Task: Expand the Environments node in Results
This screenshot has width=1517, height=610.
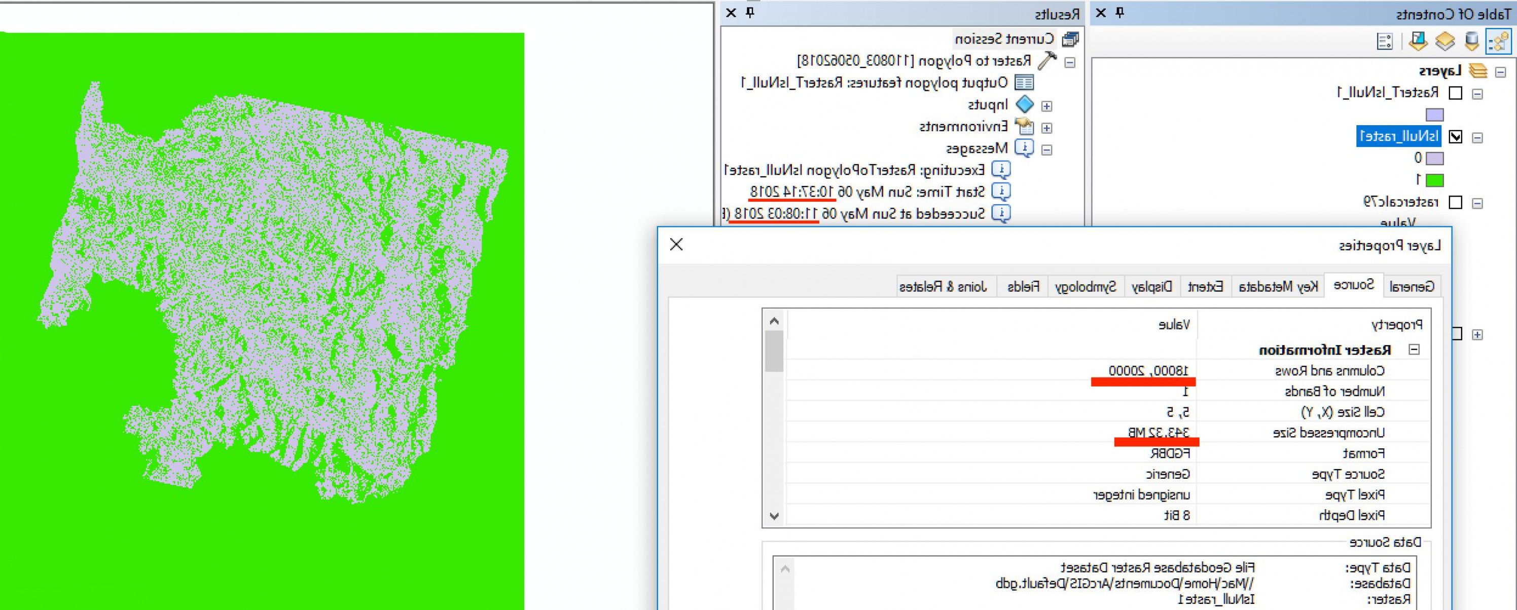Action: point(1046,128)
